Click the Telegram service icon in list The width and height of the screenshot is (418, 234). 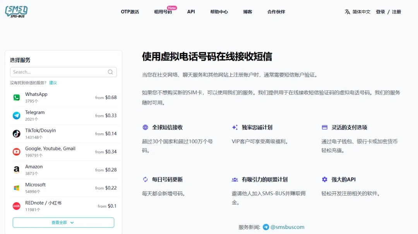click(x=16, y=115)
